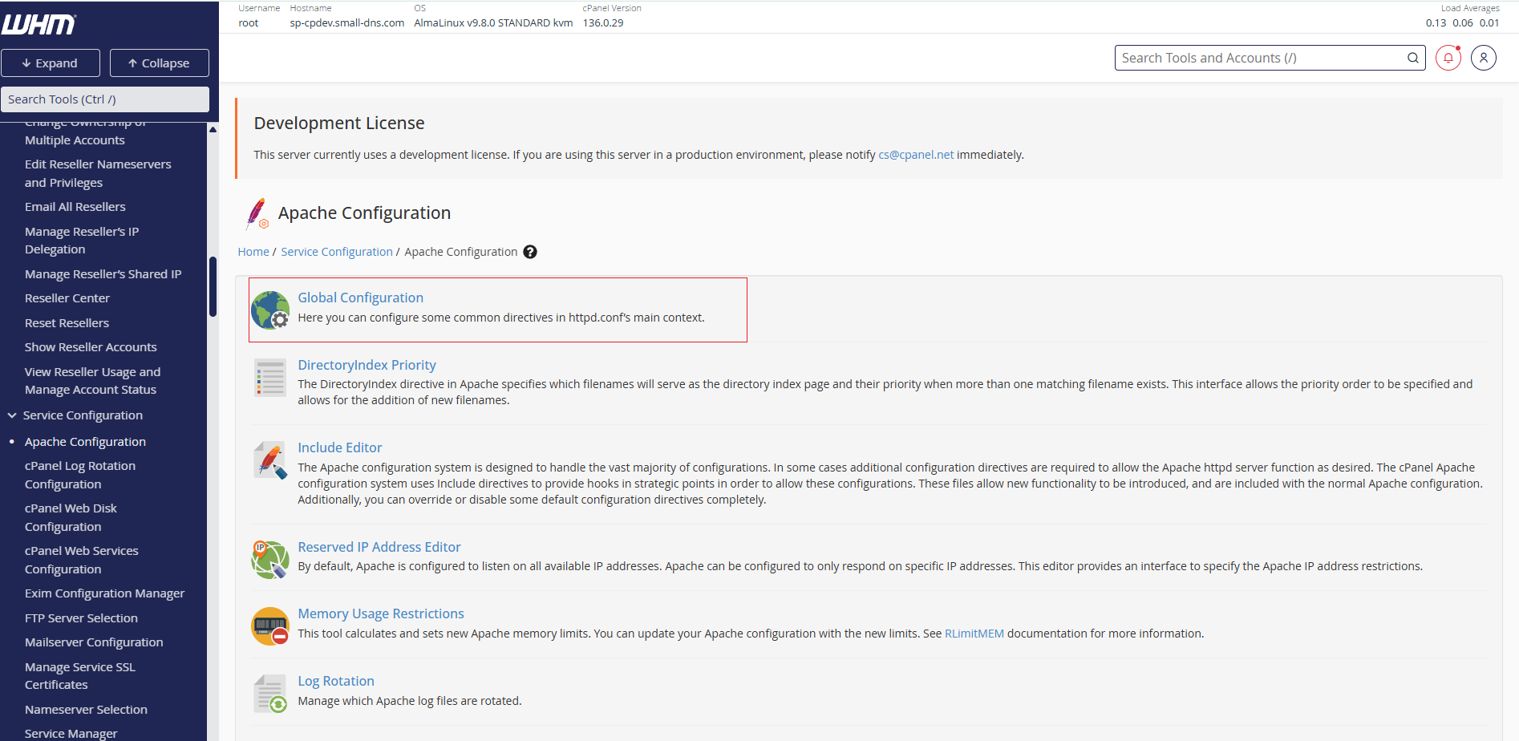Open Show Reseller Accounts
Screen dimensions: 1519x741
[x=91, y=347]
